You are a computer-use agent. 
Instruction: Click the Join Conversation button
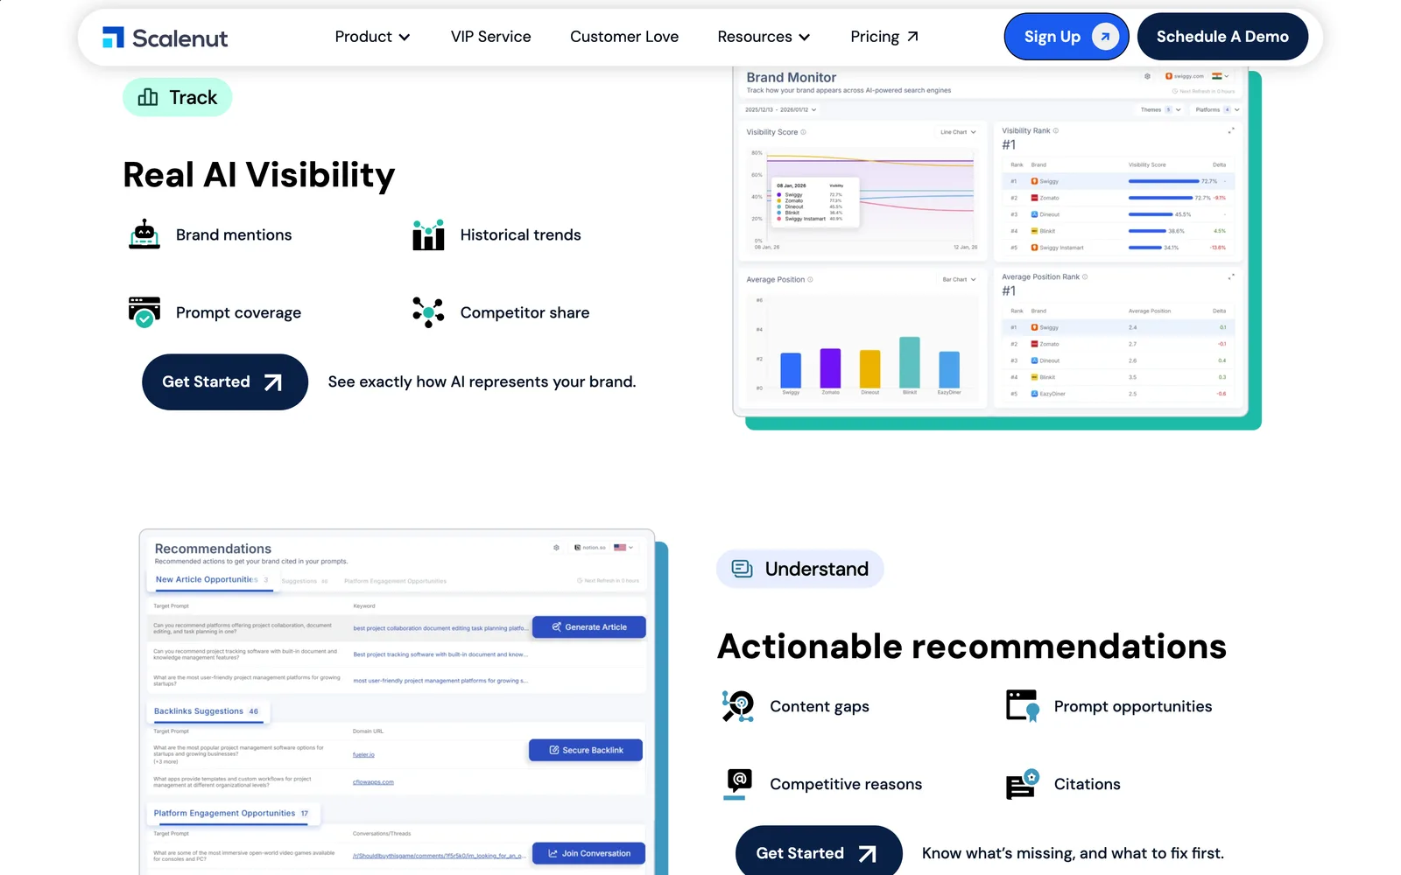tap(588, 853)
